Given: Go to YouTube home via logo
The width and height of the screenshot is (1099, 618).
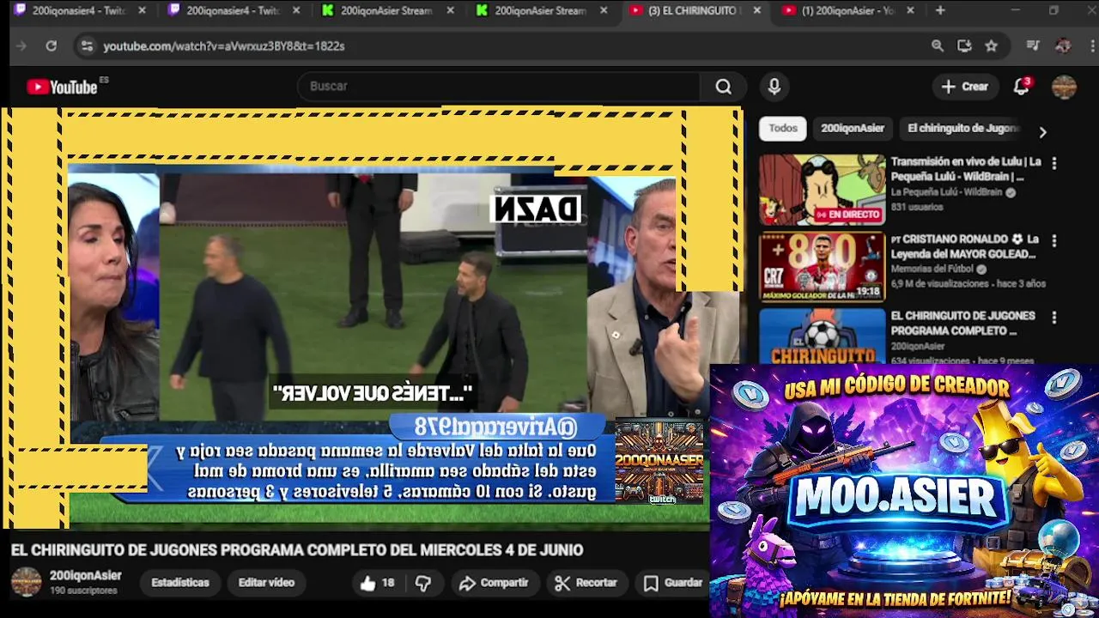Looking at the screenshot, I should coord(62,87).
